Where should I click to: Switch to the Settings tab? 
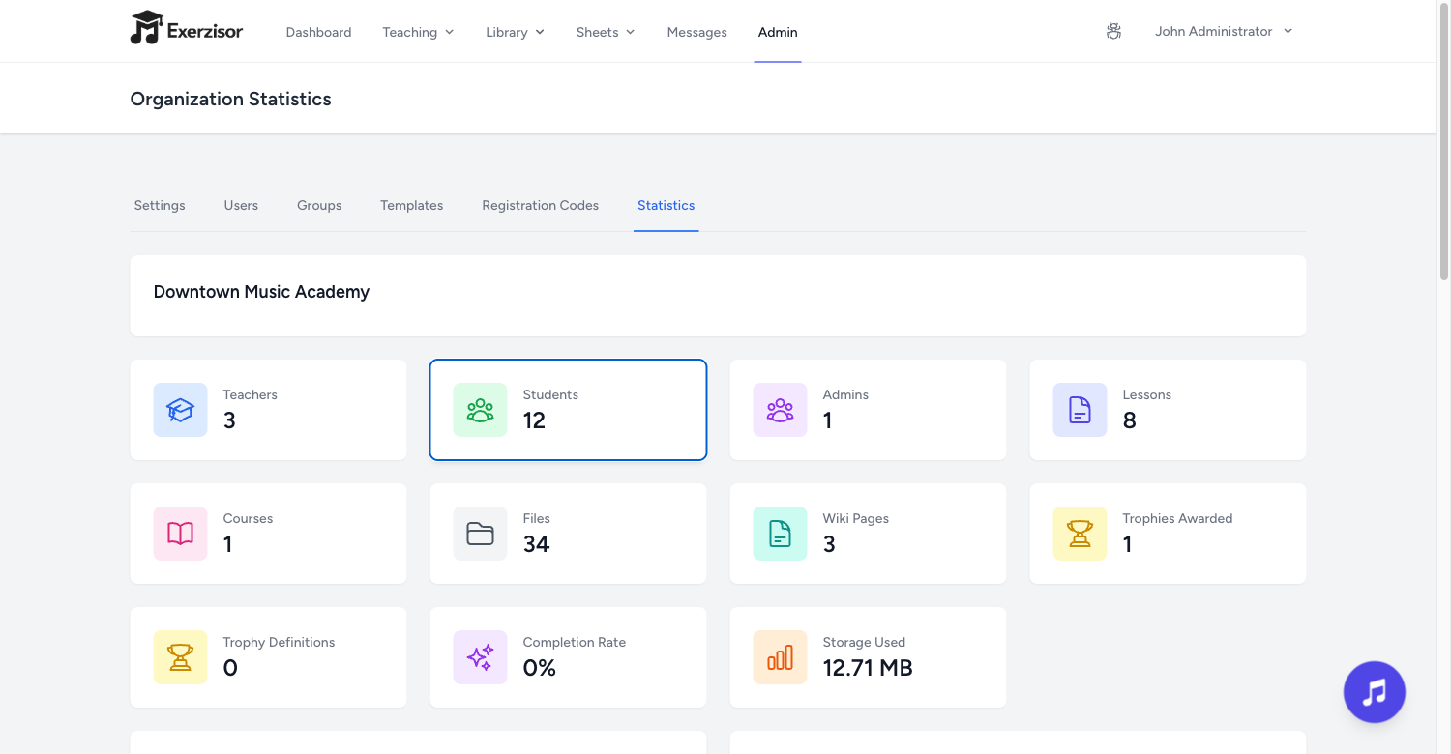[160, 205]
